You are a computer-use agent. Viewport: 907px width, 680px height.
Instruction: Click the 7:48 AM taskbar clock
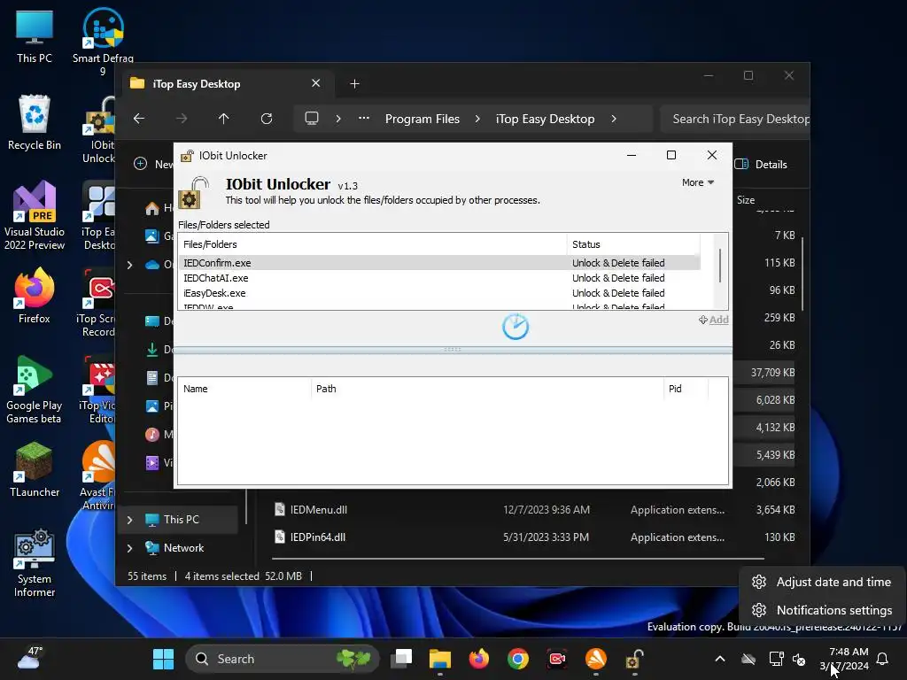click(x=844, y=659)
